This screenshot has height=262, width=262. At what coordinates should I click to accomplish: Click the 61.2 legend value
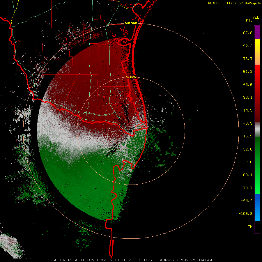click(x=248, y=72)
